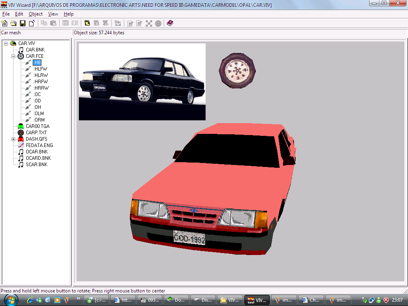Click the wheel icon beside CAR.FCE

coord(21,56)
